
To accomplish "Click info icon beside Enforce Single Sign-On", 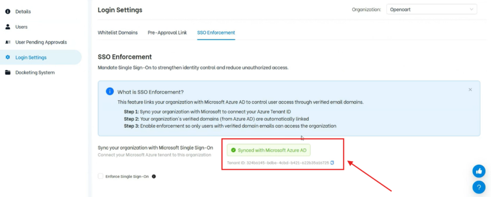I will coord(154,176).
